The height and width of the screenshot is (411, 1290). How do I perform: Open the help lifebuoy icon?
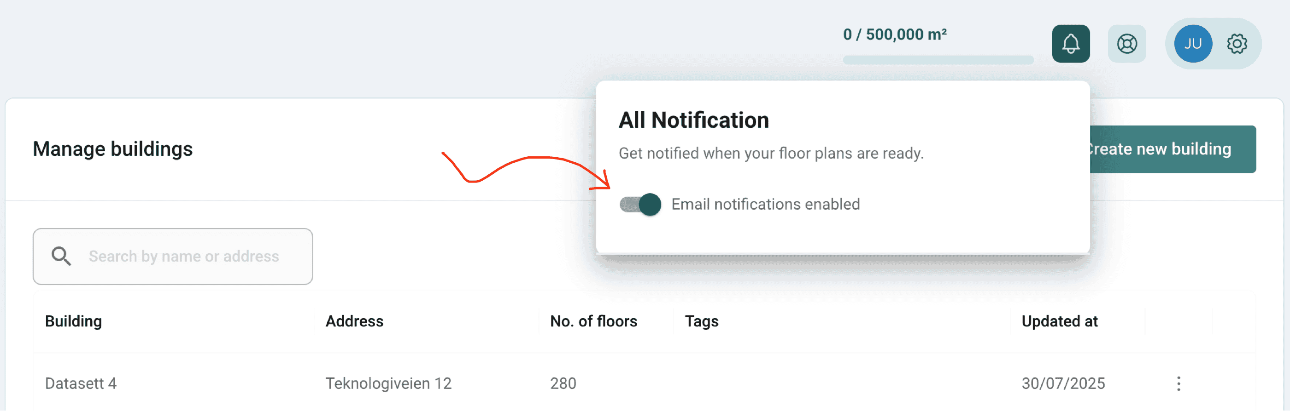(1126, 44)
